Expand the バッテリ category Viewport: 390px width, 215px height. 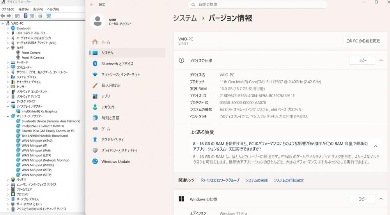pyautogui.click(x=8, y=179)
